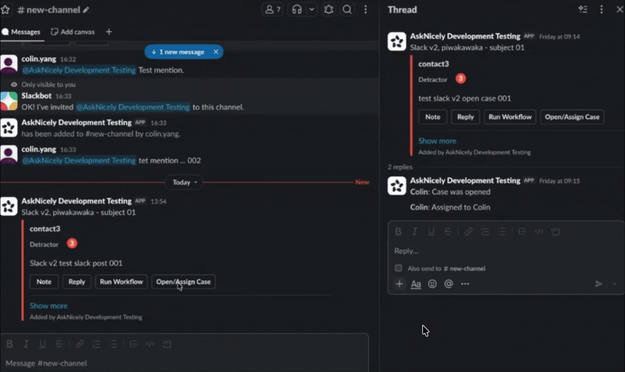Toggle italic in thread reply toolbar
Viewport: 625px width, 372px height.
point(414,232)
